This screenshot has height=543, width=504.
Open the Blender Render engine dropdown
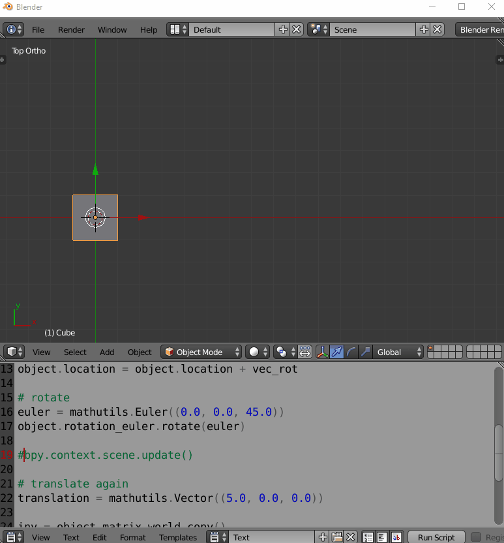(480, 29)
